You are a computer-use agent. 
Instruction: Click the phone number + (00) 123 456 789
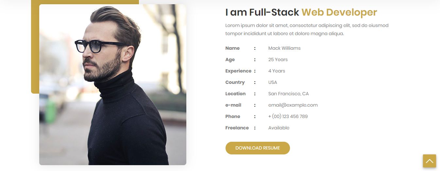point(288,116)
